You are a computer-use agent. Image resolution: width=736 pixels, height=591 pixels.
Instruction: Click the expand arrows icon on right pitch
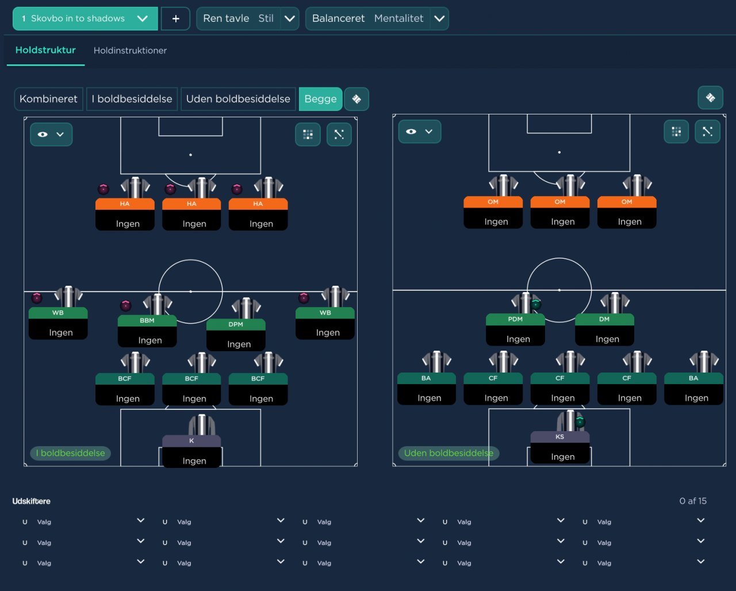coord(707,132)
